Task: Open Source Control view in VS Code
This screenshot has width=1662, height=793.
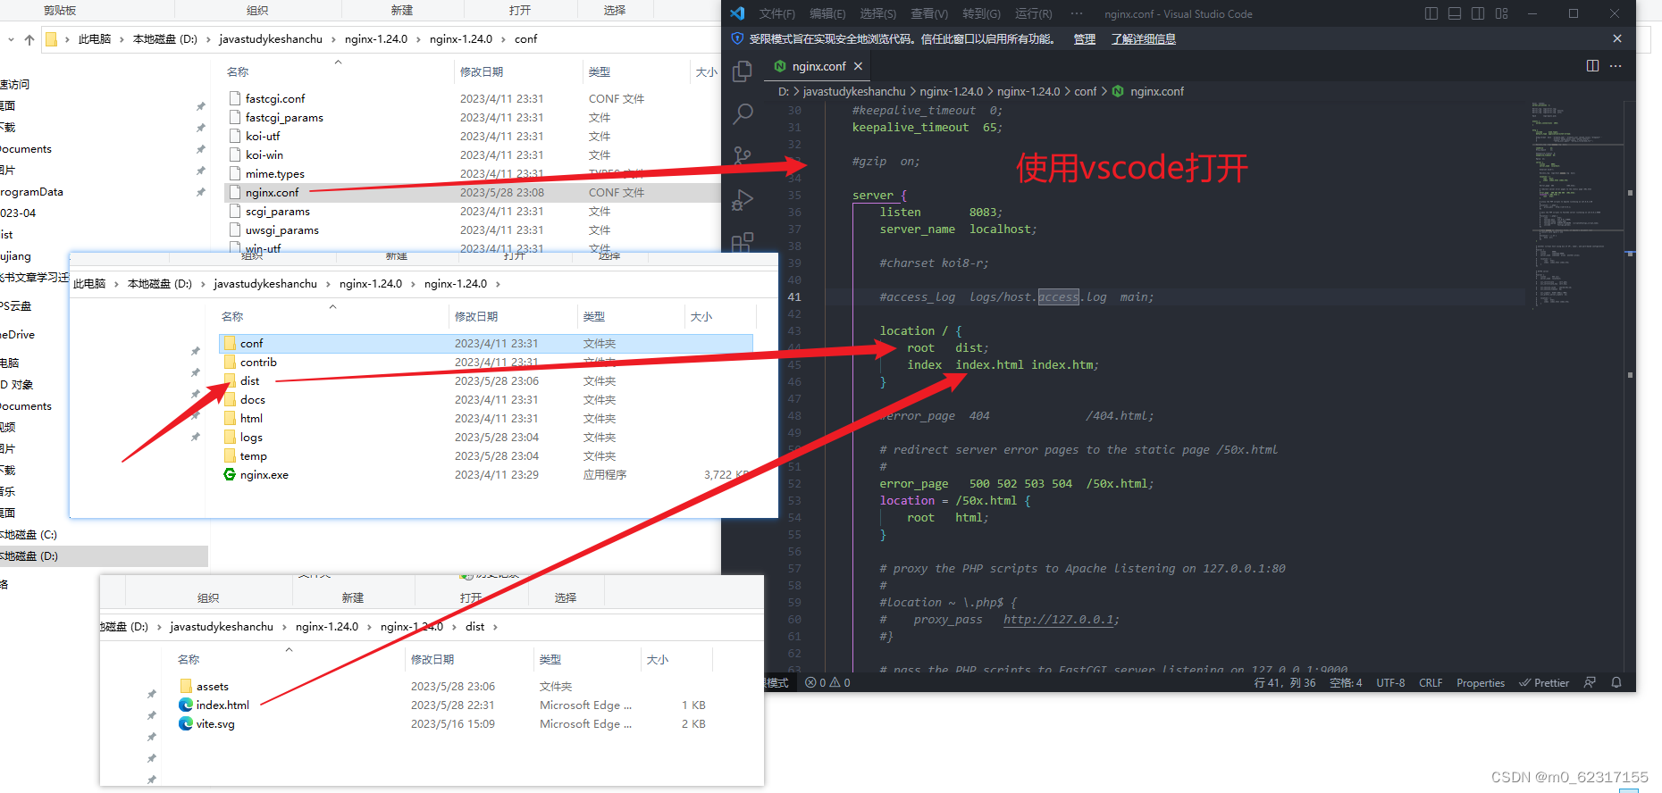Action: coord(743,156)
